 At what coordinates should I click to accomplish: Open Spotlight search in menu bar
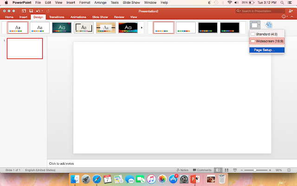[282, 3]
